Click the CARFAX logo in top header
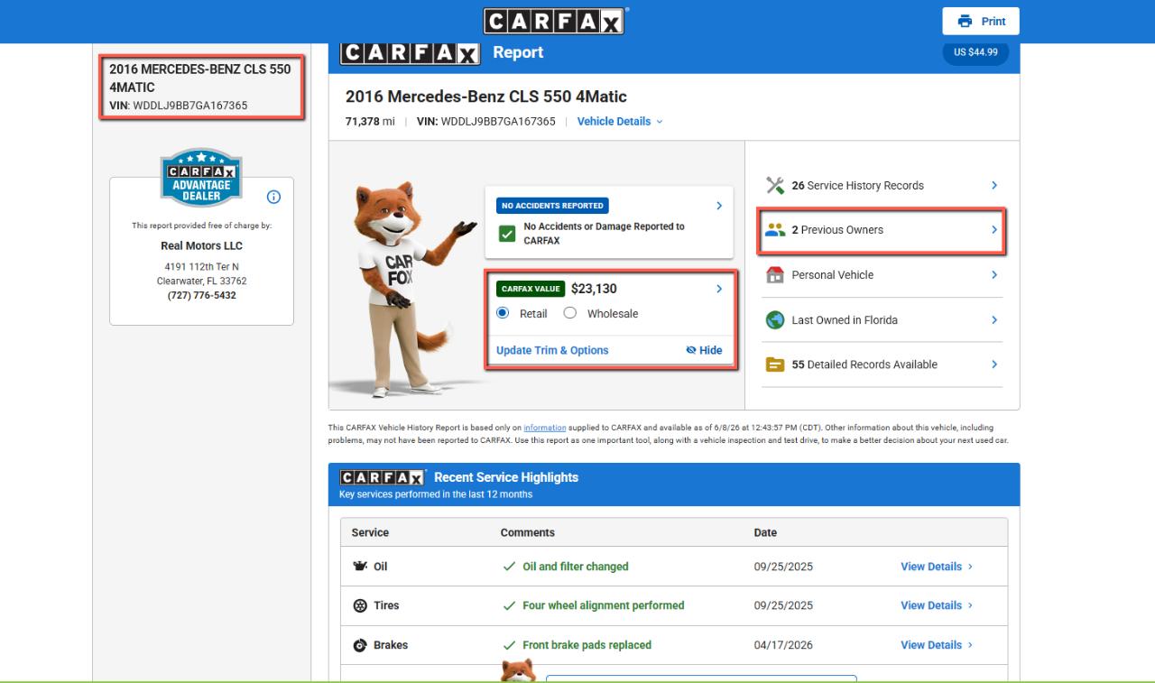 coord(556,21)
